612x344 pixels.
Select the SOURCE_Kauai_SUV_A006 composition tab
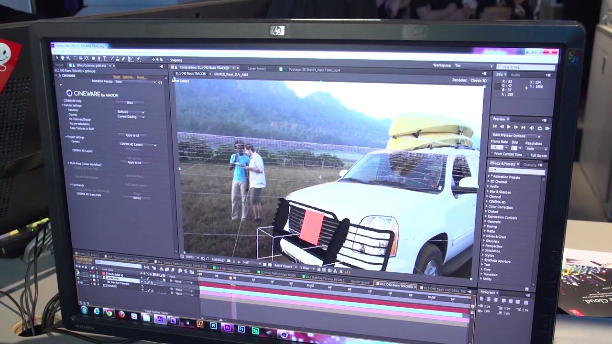(231, 75)
